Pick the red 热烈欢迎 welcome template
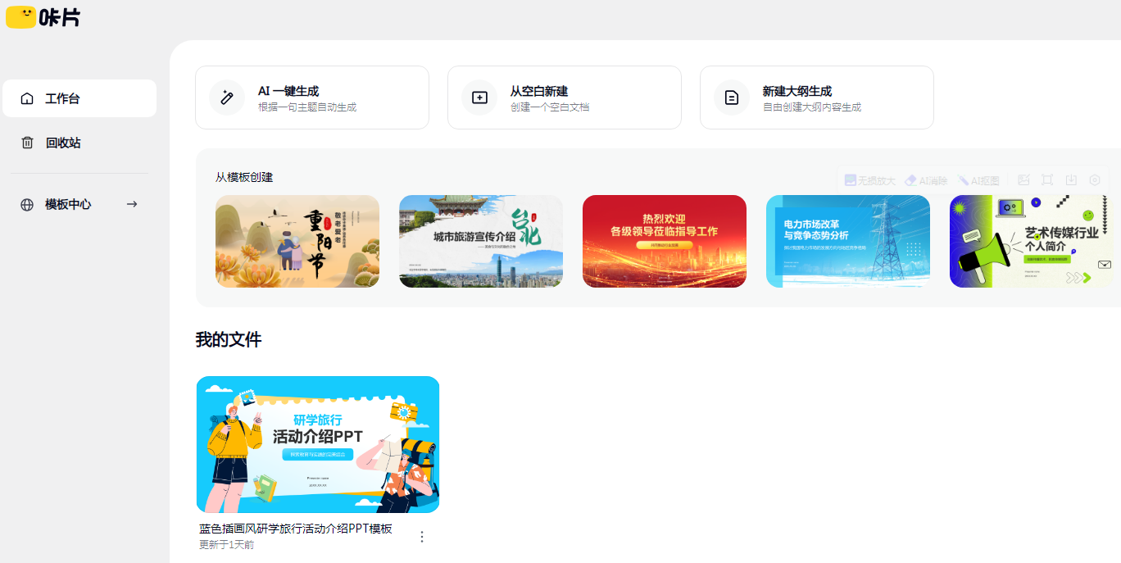This screenshot has width=1121, height=563. (x=664, y=241)
